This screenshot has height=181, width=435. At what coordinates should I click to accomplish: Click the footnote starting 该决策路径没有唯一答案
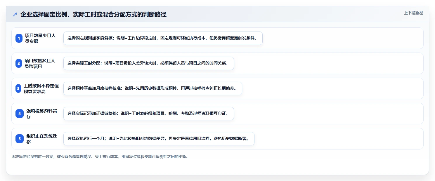pos(100,157)
